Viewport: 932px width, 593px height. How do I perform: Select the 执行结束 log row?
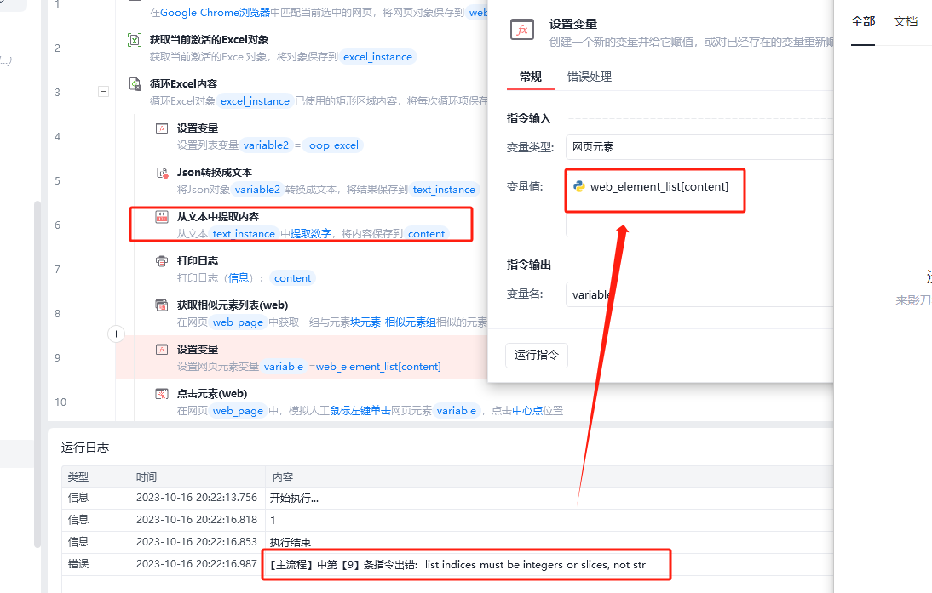click(447, 542)
